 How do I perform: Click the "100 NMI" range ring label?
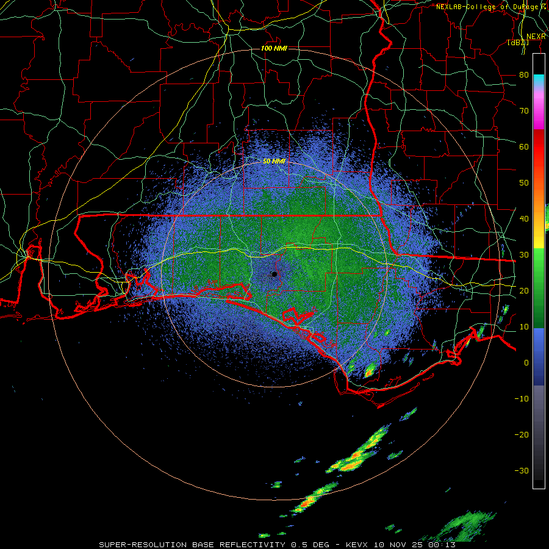pos(274,48)
